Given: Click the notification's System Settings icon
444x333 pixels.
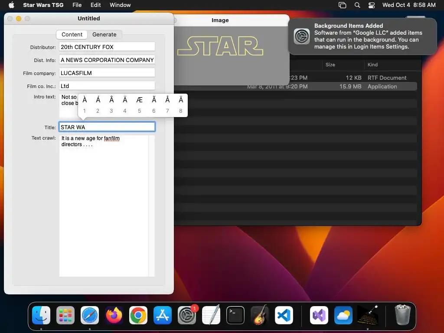Looking at the screenshot, I should pyautogui.click(x=302, y=36).
